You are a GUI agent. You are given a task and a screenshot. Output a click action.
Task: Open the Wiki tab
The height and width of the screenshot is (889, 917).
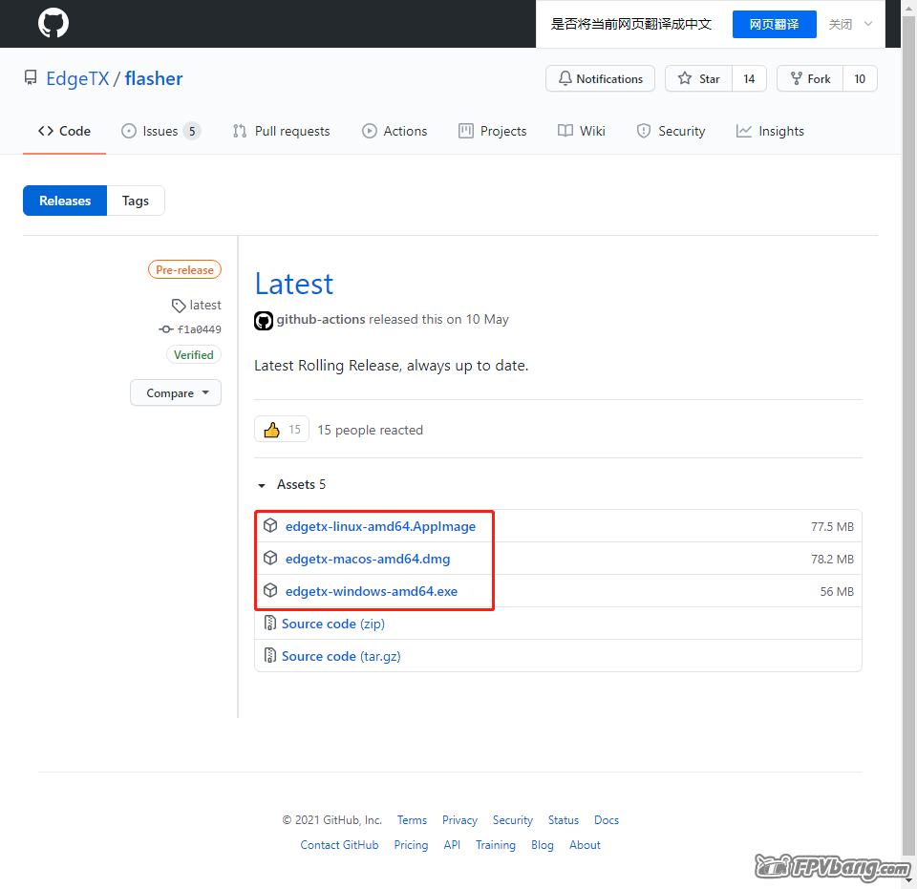click(x=582, y=131)
